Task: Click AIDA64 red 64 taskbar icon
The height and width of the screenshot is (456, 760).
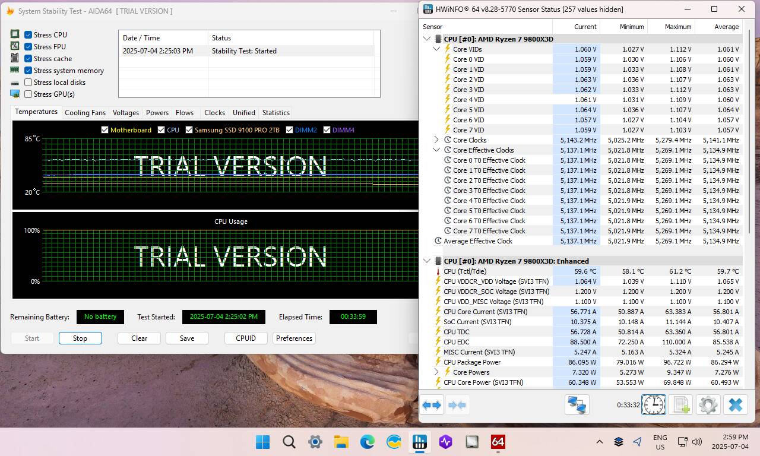Action: coord(498,442)
